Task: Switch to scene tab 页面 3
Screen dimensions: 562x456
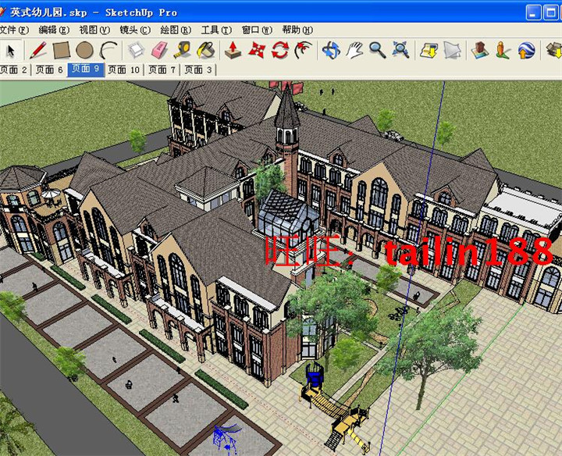Action: [x=198, y=69]
